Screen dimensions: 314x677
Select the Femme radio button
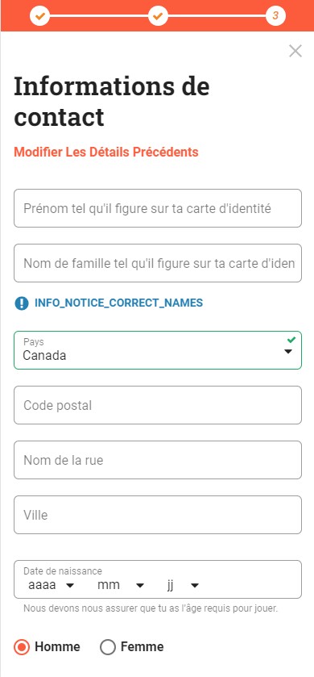point(108,647)
